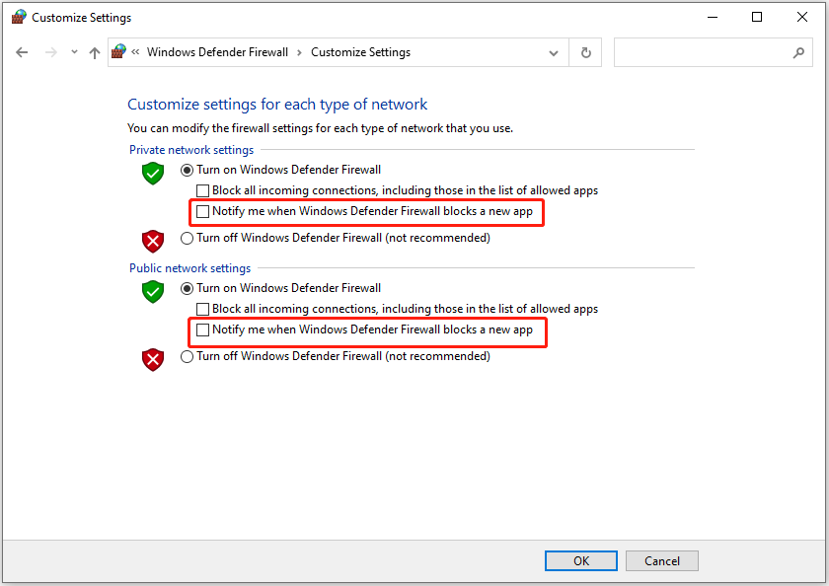Click the green shield under Public settings

click(153, 292)
